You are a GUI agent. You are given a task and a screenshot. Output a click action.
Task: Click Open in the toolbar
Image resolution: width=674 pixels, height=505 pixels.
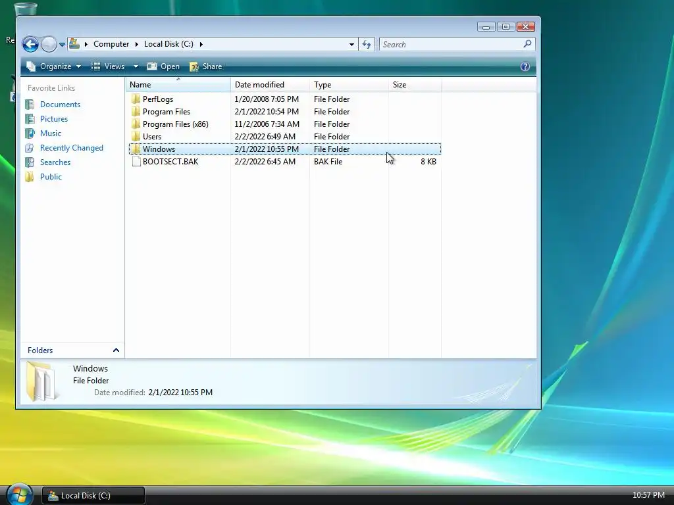(x=163, y=66)
